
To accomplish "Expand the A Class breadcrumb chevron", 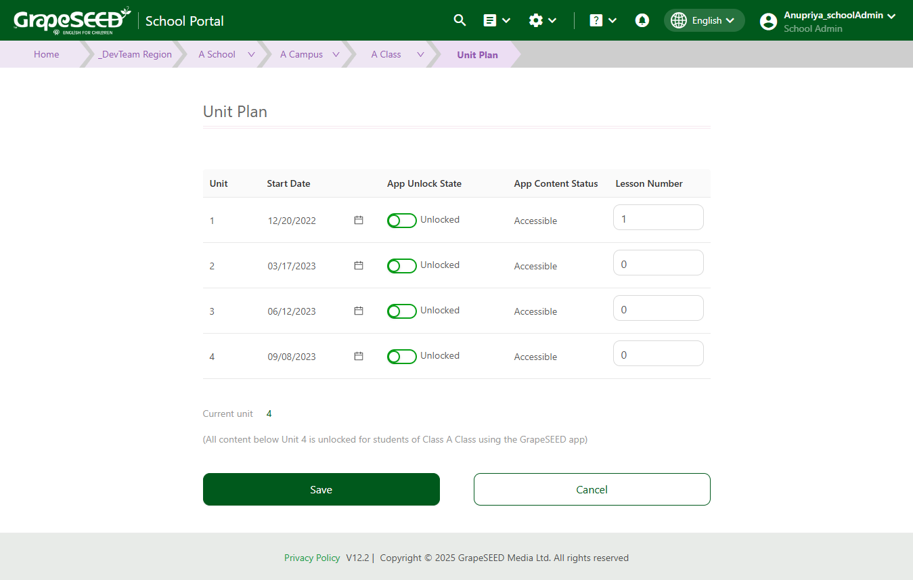I will pos(420,55).
